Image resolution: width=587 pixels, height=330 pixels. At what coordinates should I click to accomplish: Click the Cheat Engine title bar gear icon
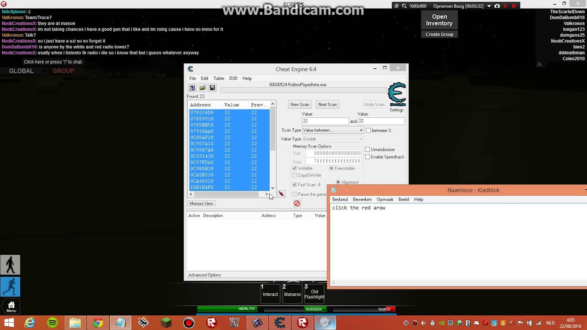tap(190, 69)
